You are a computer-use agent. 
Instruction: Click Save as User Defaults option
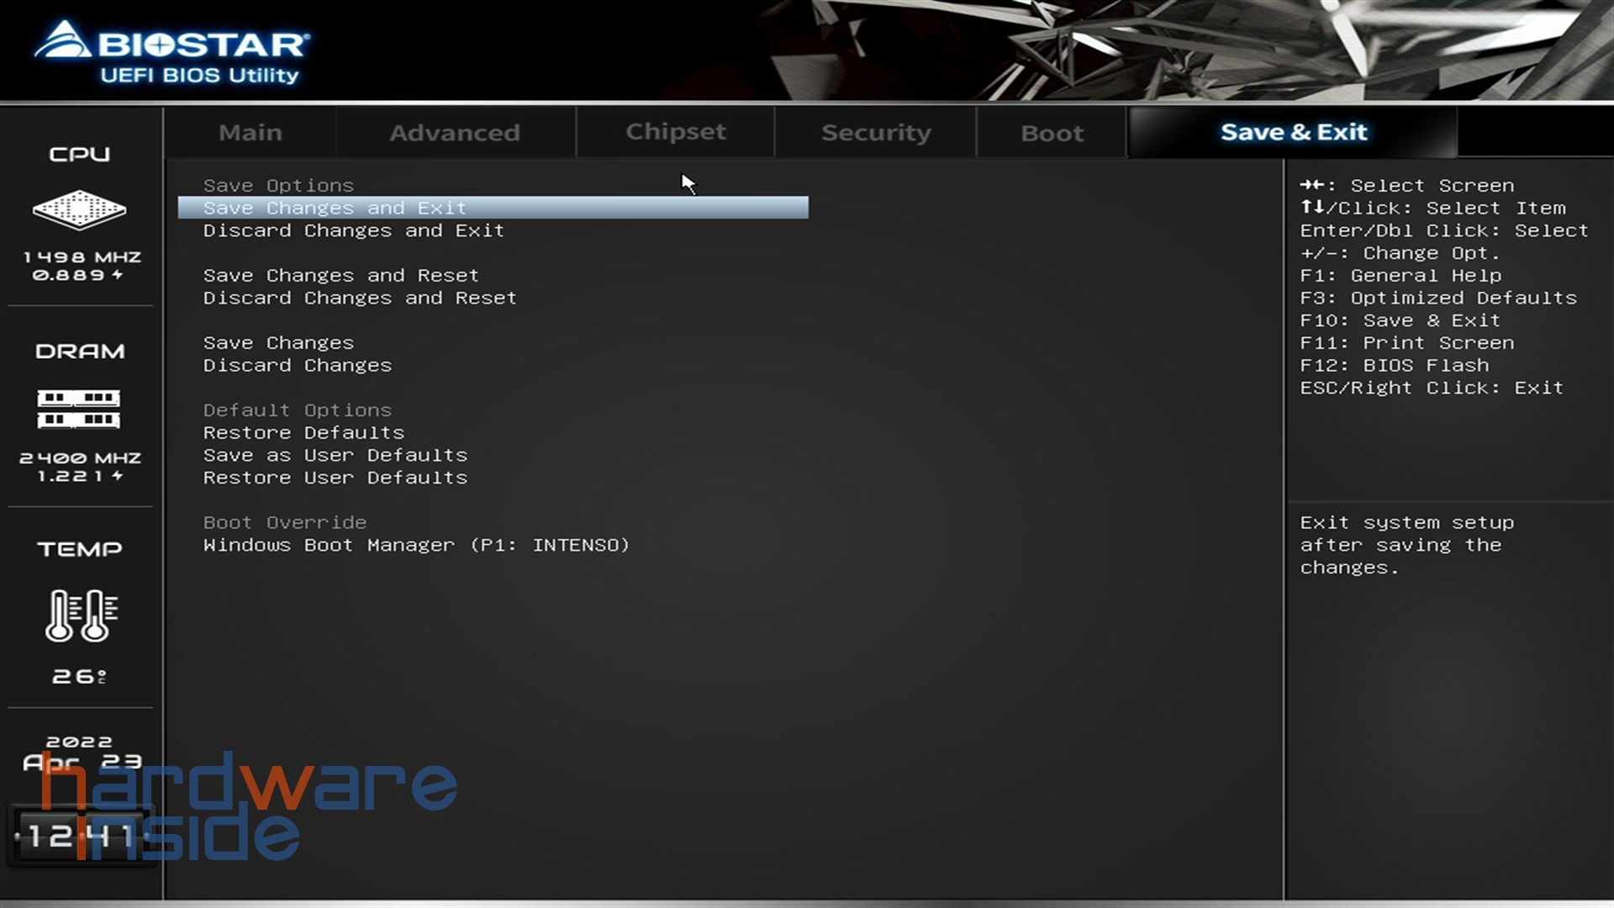[335, 455]
